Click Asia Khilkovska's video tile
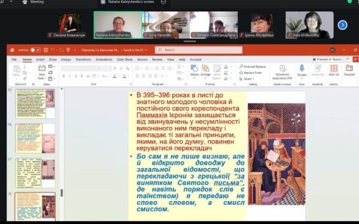The image size is (359, 224). (310, 25)
